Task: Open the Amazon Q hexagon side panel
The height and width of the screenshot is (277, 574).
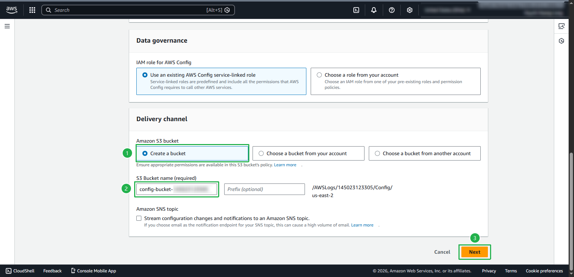Action: [561, 41]
